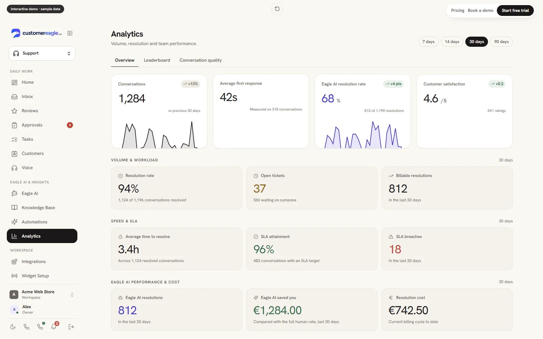Click the customereagle logo
Viewport: 543px width, 339px height.
(37, 33)
